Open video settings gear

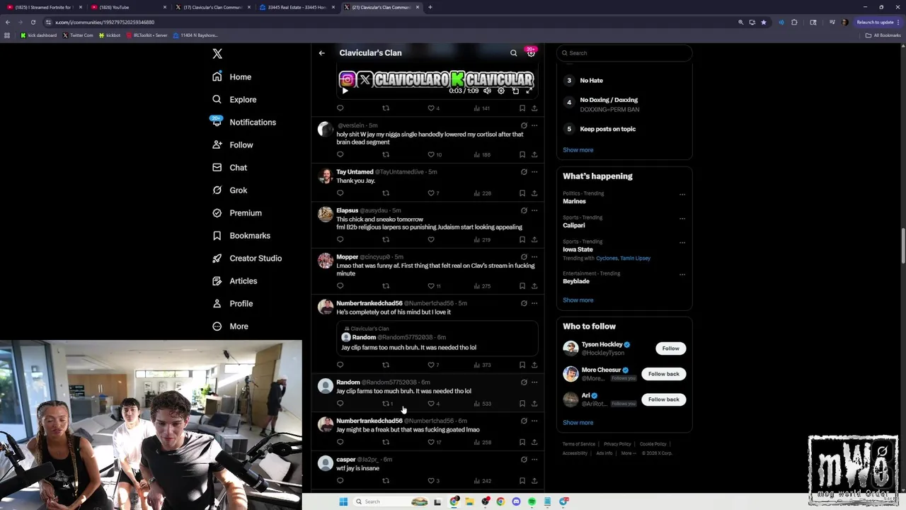click(501, 91)
